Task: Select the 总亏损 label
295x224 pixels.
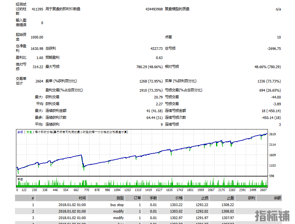Action: tap(170, 49)
